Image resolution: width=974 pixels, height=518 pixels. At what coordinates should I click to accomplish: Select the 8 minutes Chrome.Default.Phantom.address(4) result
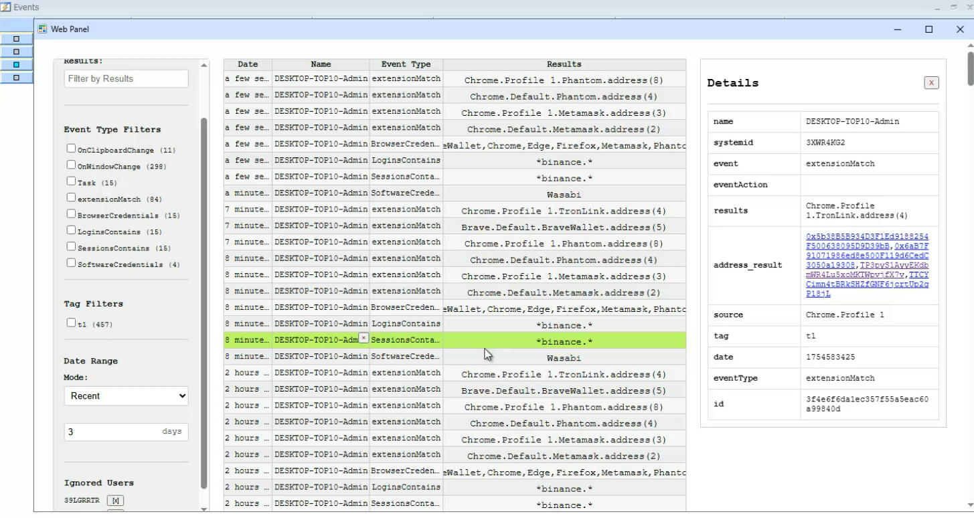click(x=564, y=260)
